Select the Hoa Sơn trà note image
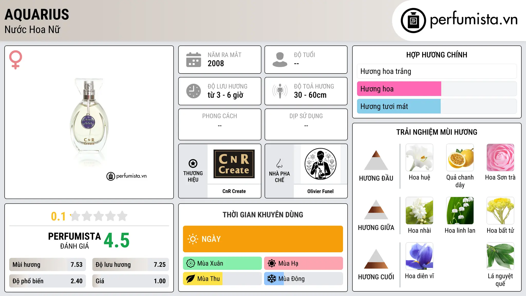This screenshot has height=296, width=526. [x=500, y=158]
